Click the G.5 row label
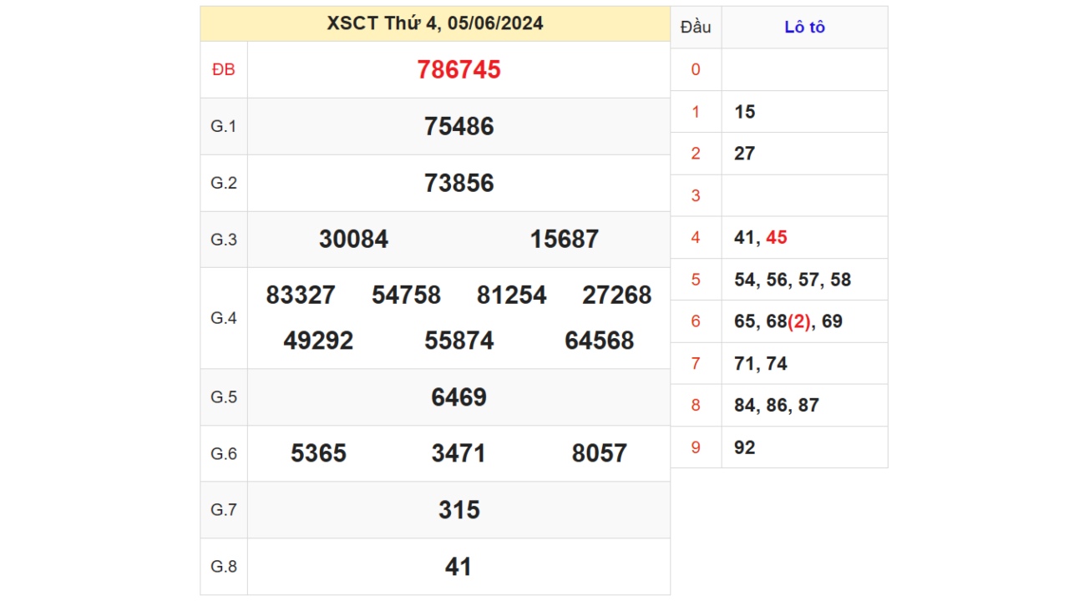This screenshot has height=601, width=1069. coord(224,397)
